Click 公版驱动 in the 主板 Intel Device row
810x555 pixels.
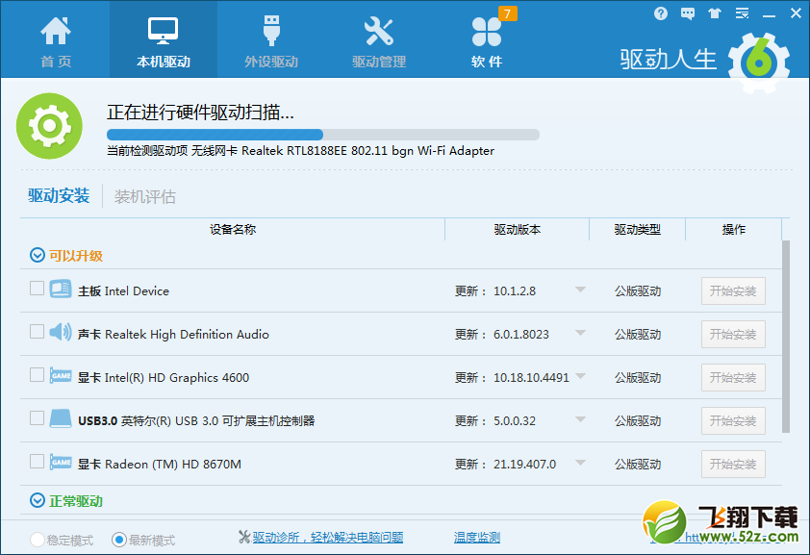[x=638, y=291]
